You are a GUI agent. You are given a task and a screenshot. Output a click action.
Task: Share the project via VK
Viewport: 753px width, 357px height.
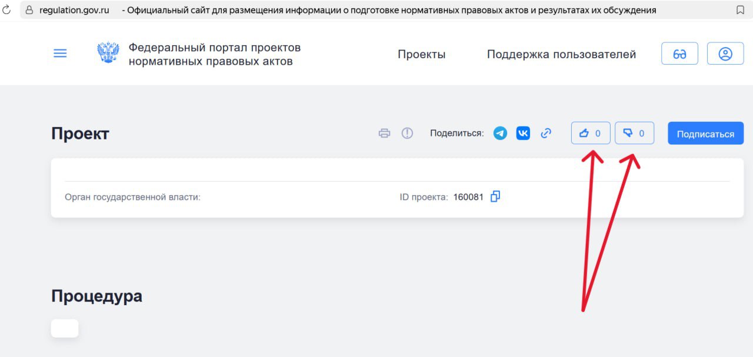point(523,134)
